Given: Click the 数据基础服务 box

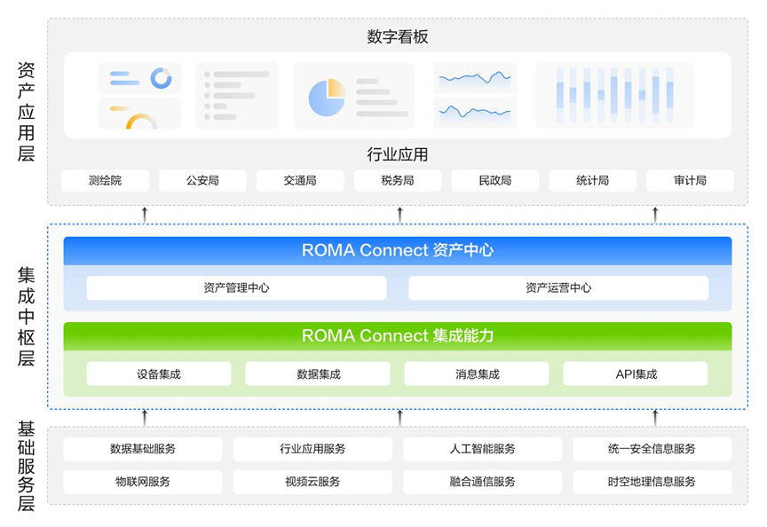Looking at the screenshot, I should pos(143,449).
